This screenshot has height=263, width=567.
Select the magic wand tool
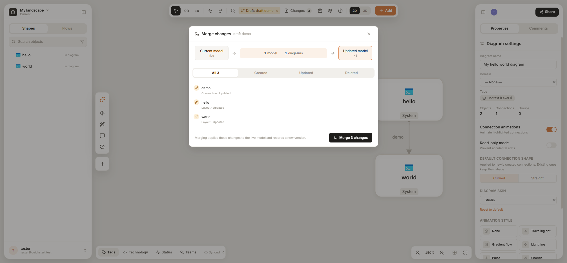click(x=102, y=124)
